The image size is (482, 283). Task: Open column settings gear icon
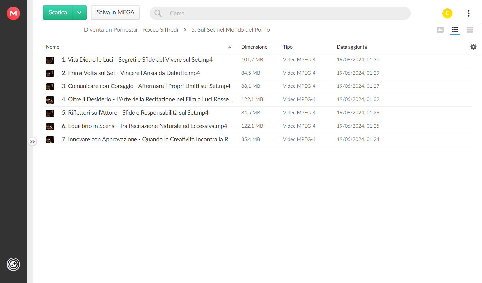pyautogui.click(x=473, y=47)
